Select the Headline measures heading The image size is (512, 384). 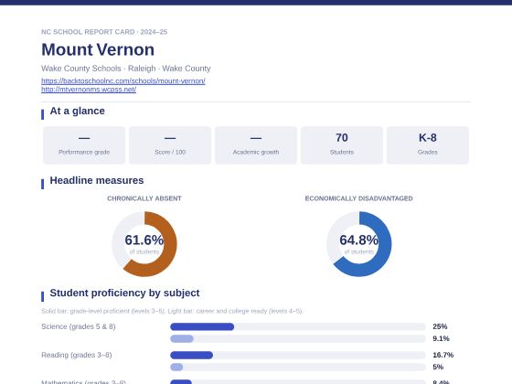[x=97, y=180]
